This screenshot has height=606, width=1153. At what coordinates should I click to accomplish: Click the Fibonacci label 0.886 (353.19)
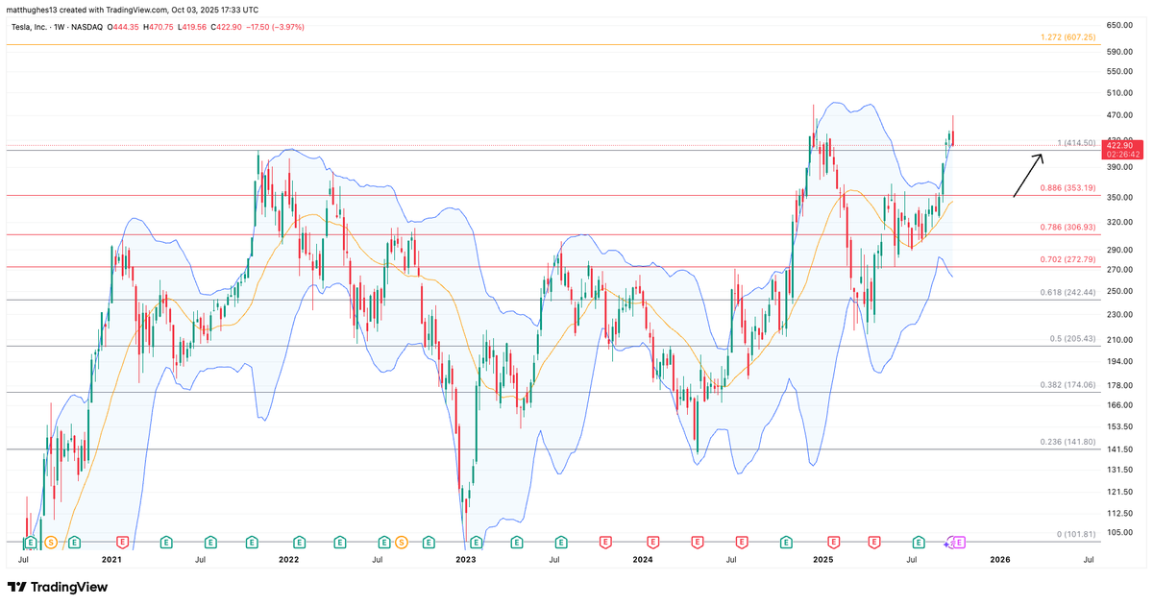[x=1068, y=188]
